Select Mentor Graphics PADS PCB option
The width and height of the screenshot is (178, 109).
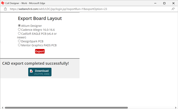19,45
